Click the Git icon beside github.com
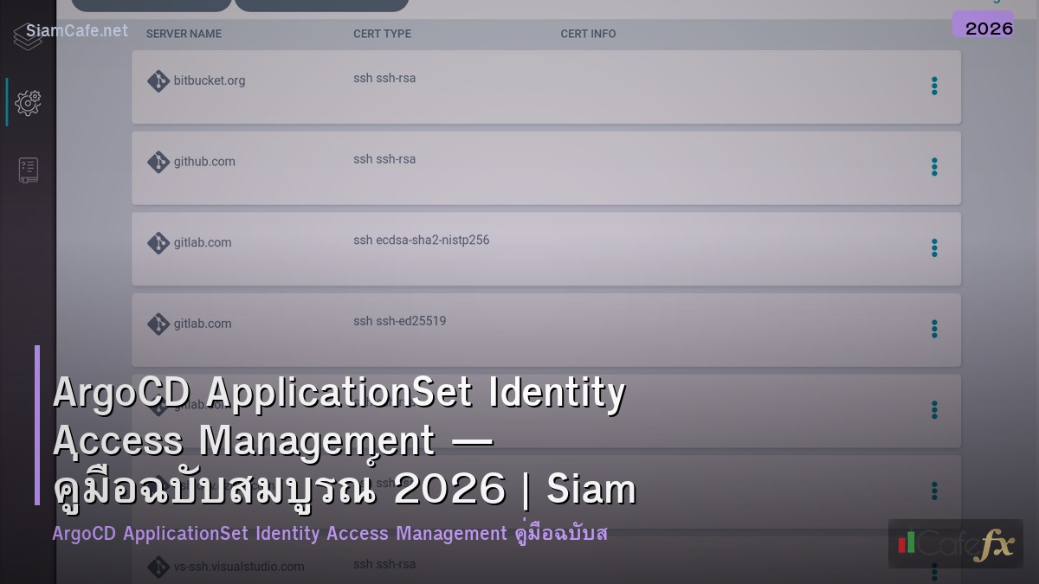This screenshot has width=1039, height=584. coord(159,162)
